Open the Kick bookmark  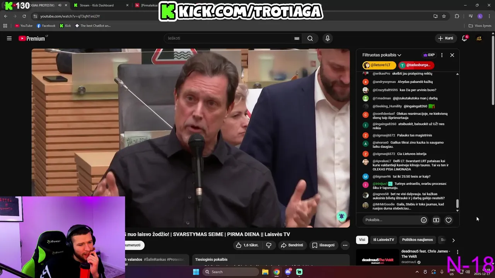pyautogui.click(x=65, y=26)
